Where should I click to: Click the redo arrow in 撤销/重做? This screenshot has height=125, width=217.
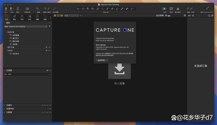pos(49,9)
